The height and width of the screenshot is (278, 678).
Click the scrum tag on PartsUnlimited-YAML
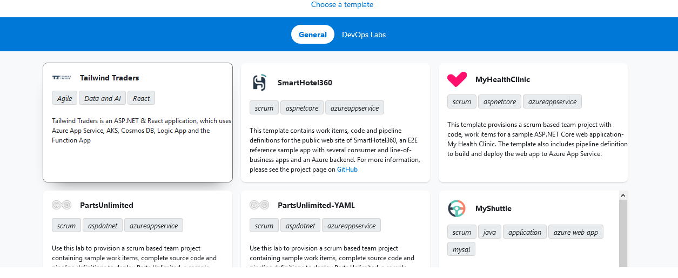tap(264, 226)
